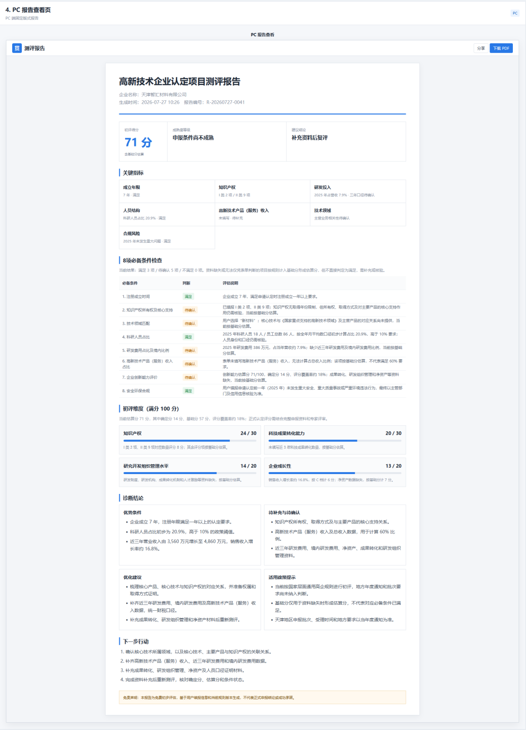Select the 优化建议 panel
The image size is (526, 730).
tap(190, 600)
